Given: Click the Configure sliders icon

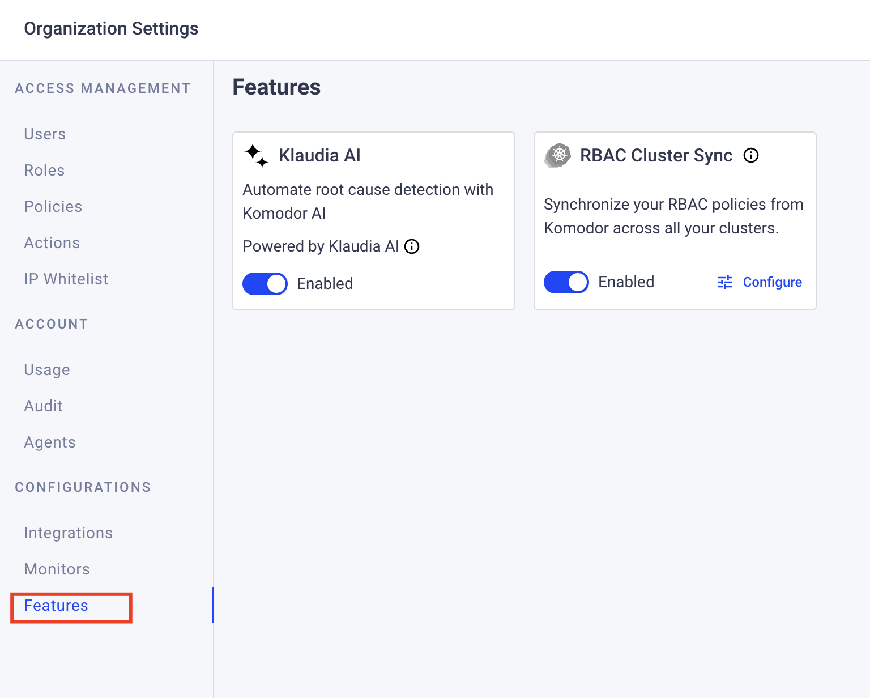Looking at the screenshot, I should pyautogui.click(x=725, y=282).
